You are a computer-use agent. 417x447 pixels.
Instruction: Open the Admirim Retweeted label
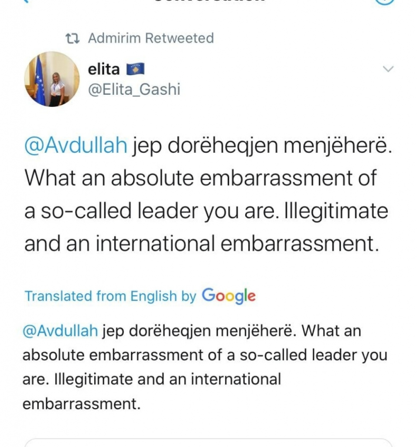150,38
